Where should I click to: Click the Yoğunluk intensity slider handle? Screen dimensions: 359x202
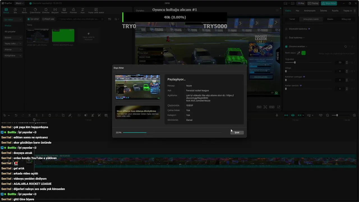pyautogui.click(x=295, y=62)
